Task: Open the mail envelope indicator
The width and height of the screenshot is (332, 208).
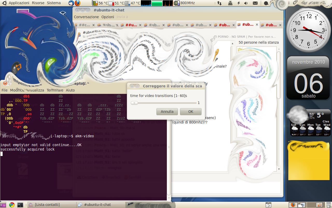Action: point(255,3)
